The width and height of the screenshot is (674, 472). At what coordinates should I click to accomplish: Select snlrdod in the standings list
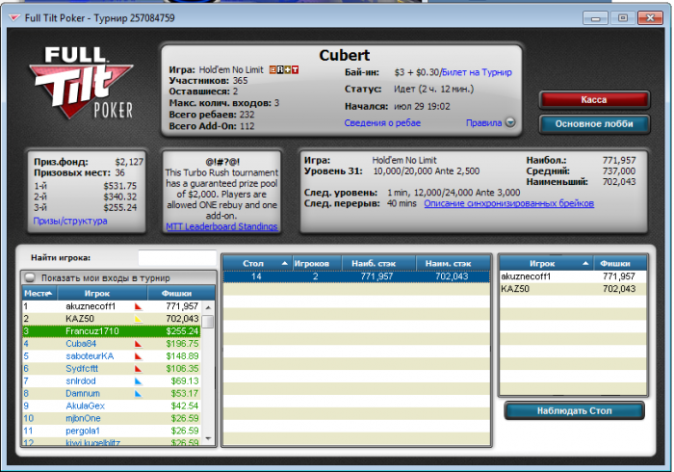tap(112, 381)
